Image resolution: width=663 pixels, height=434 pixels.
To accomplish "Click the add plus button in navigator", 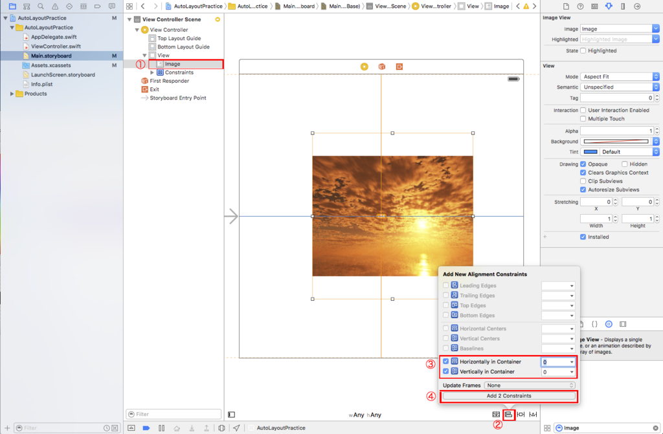I will pyautogui.click(x=6, y=428).
